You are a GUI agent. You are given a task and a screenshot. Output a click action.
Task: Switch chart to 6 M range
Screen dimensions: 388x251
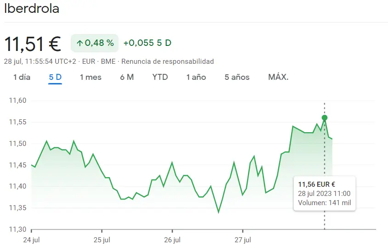point(127,77)
